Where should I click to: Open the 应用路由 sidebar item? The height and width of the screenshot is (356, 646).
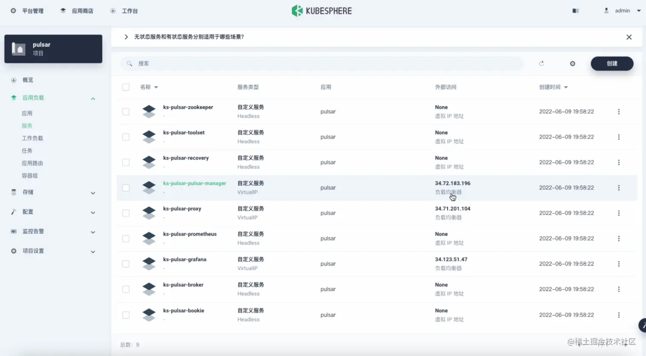(32, 163)
